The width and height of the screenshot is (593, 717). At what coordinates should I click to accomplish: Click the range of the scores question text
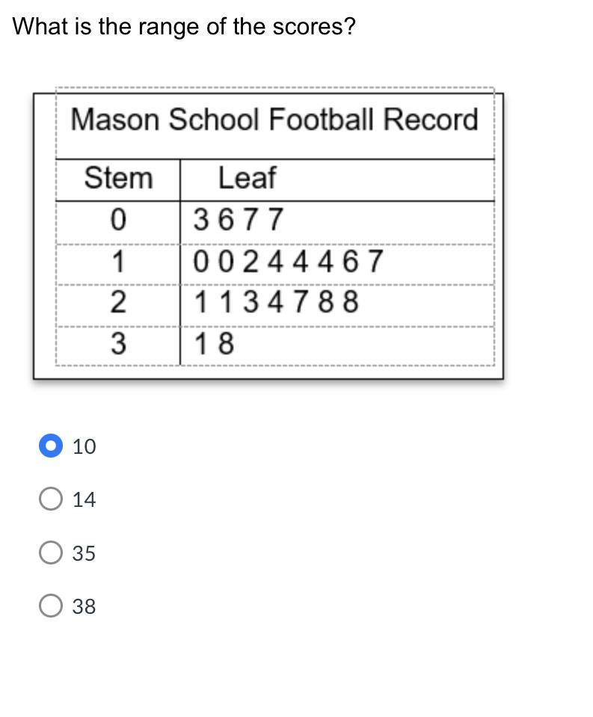(184, 27)
